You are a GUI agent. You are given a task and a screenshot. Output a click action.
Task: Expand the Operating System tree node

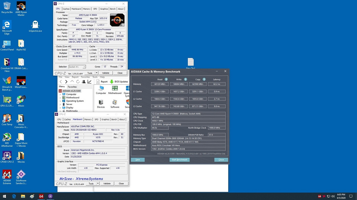60,101
